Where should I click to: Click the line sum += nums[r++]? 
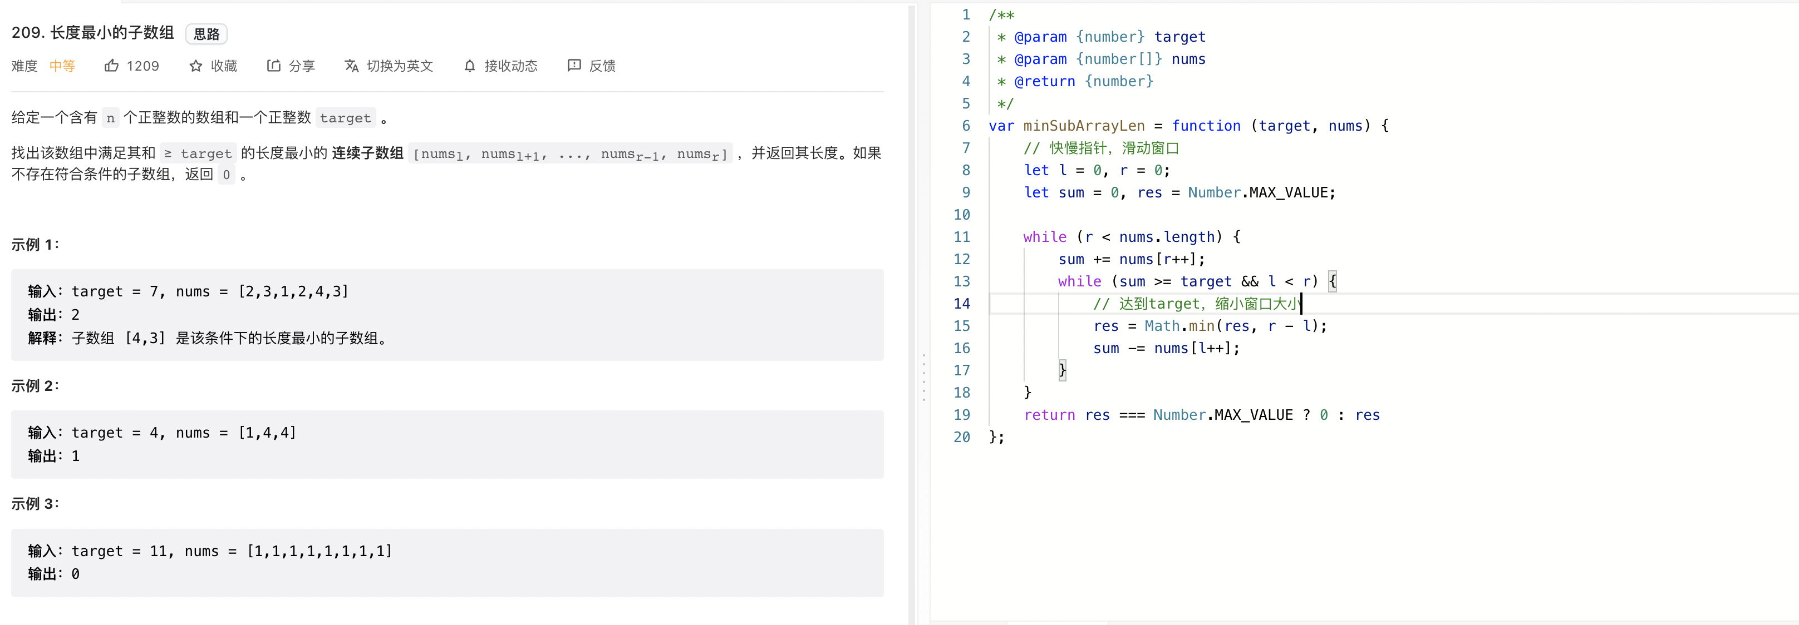(x=1132, y=260)
